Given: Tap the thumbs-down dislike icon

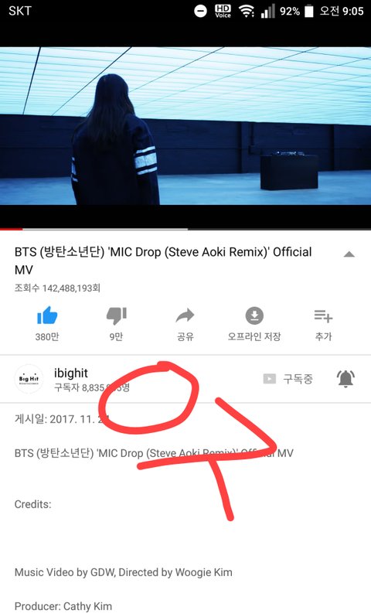Looking at the screenshot, I should coord(116,316).
